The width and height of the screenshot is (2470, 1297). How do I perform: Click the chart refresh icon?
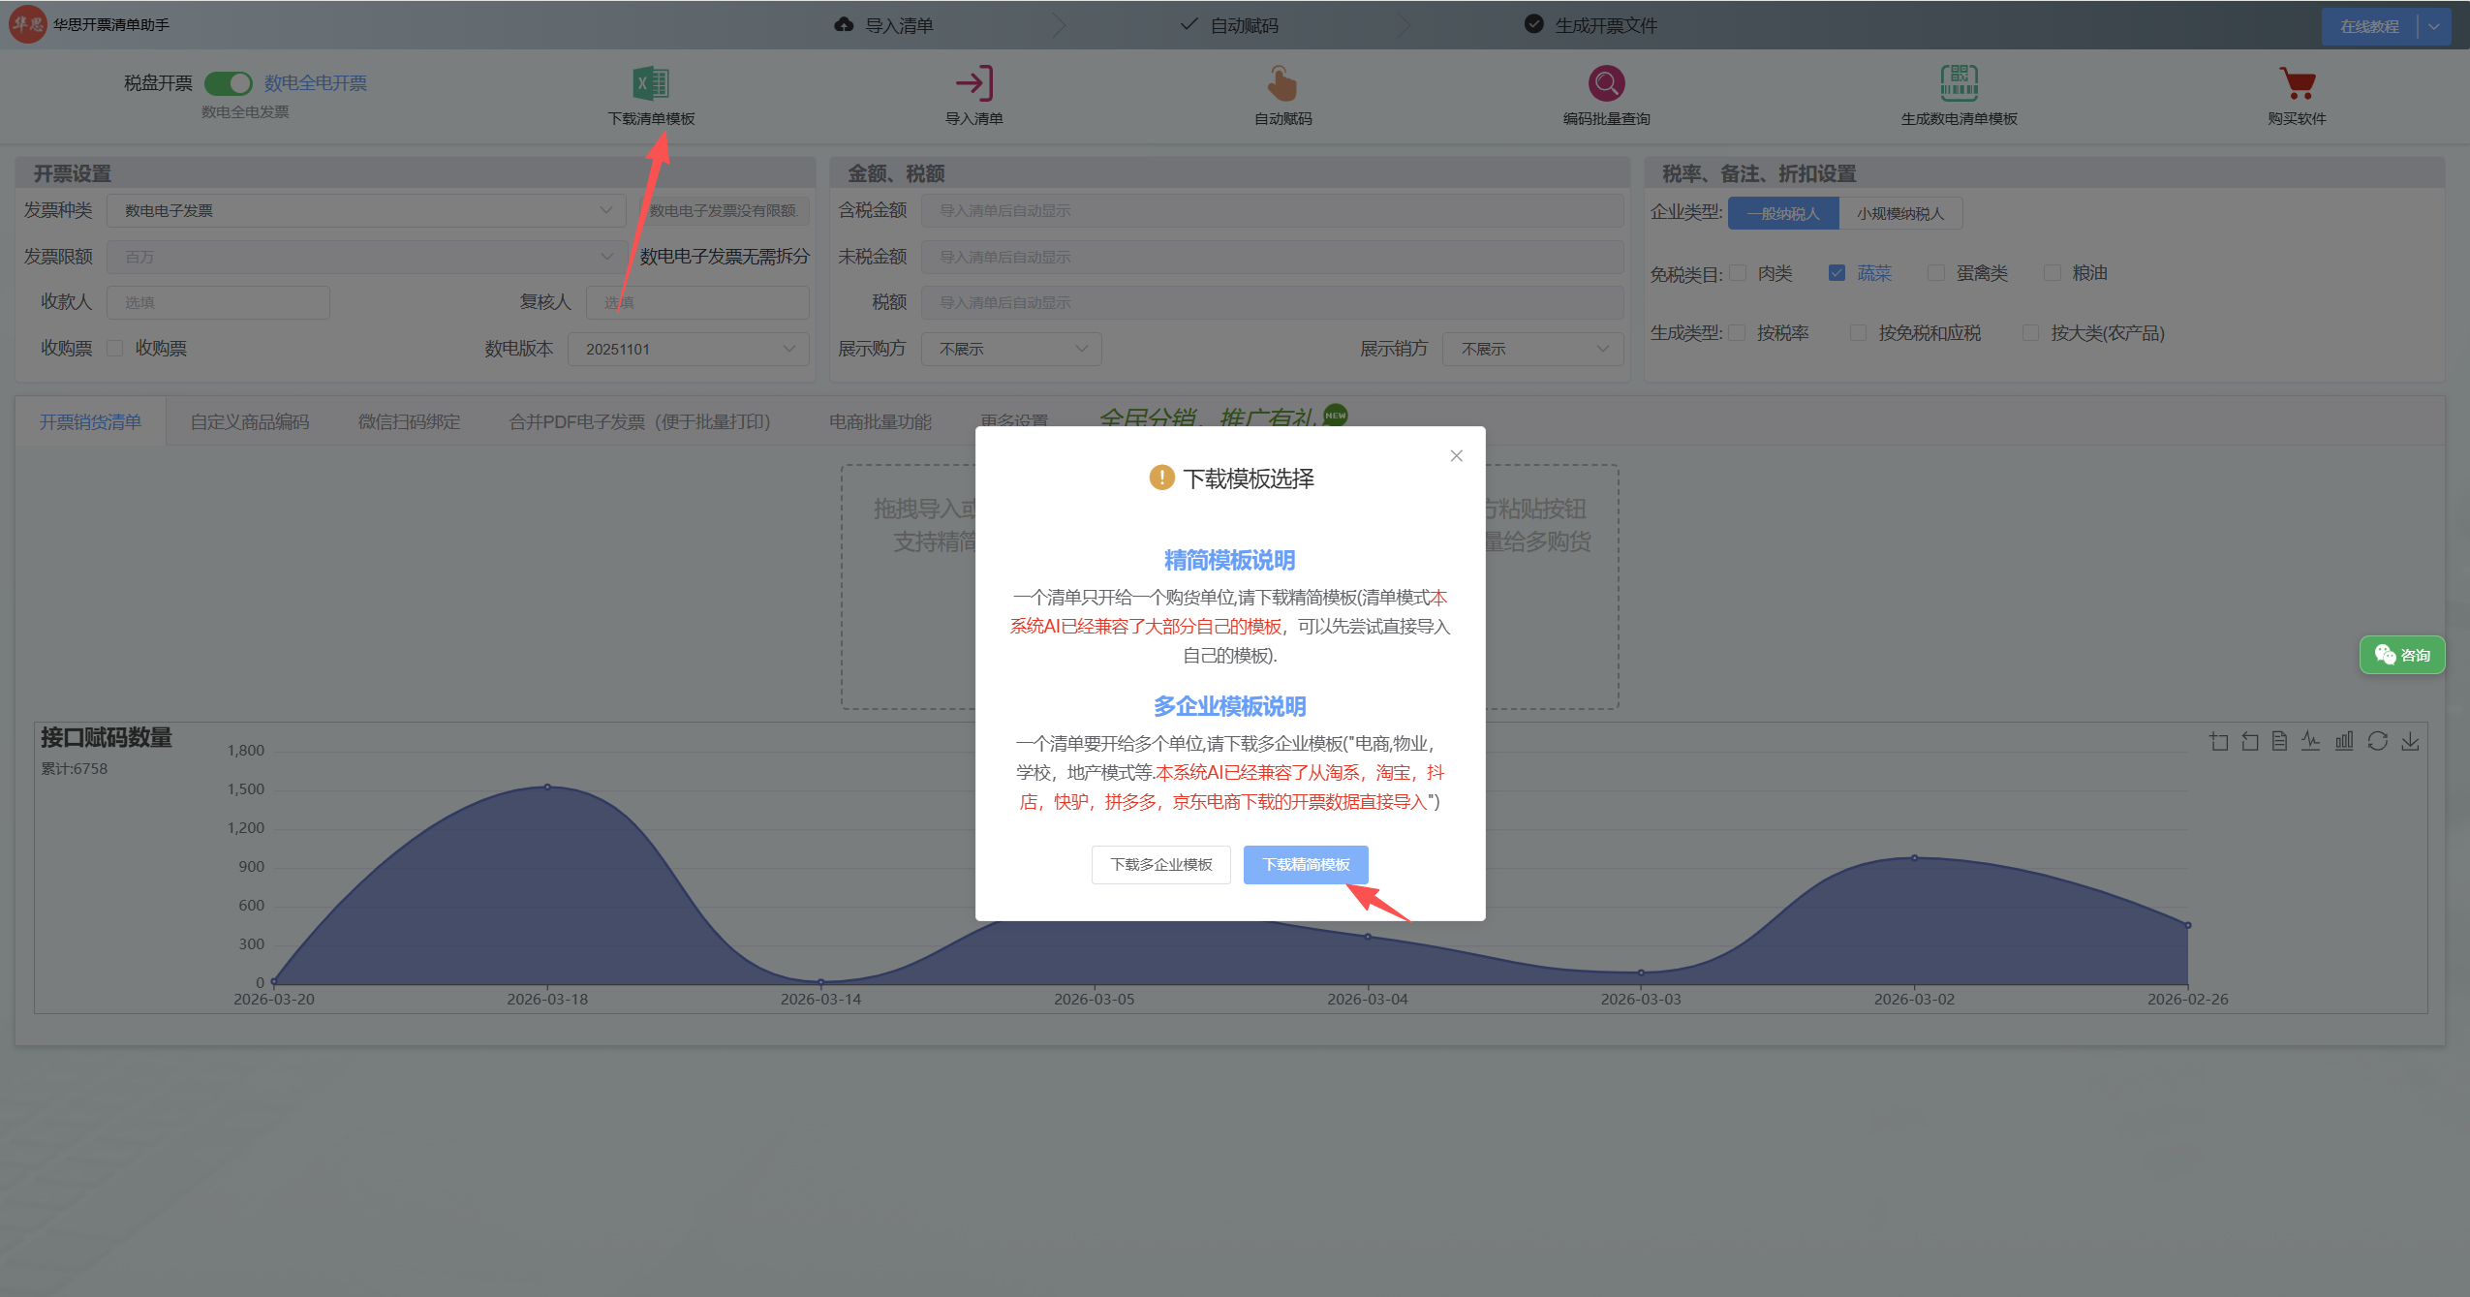coord(2377,742)
